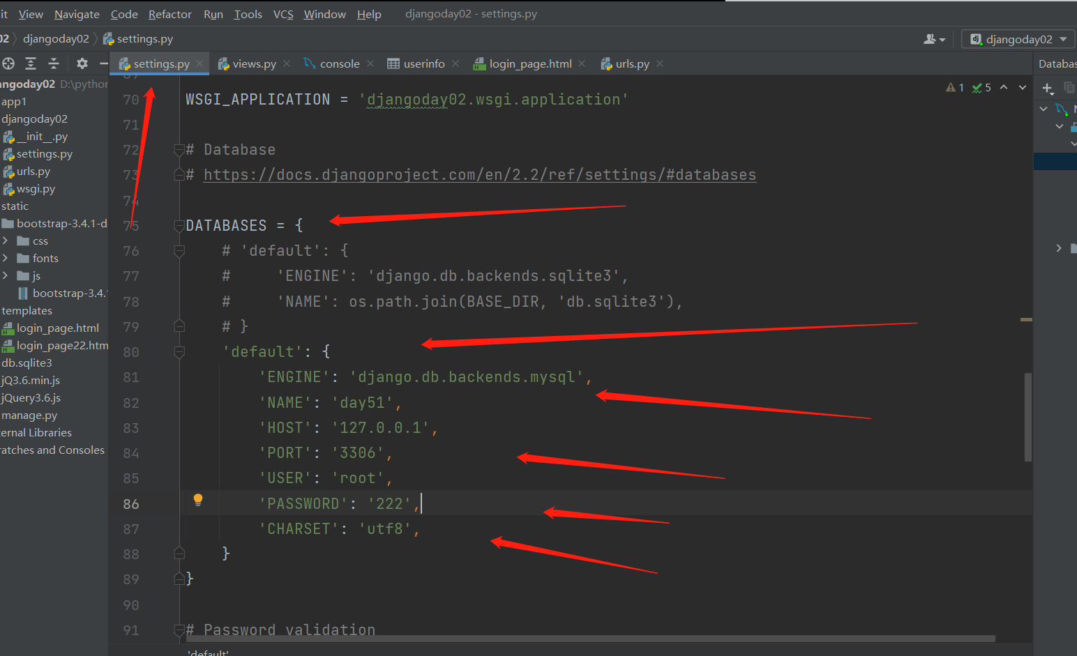Select manage.py in the project tree

point(29,415)
